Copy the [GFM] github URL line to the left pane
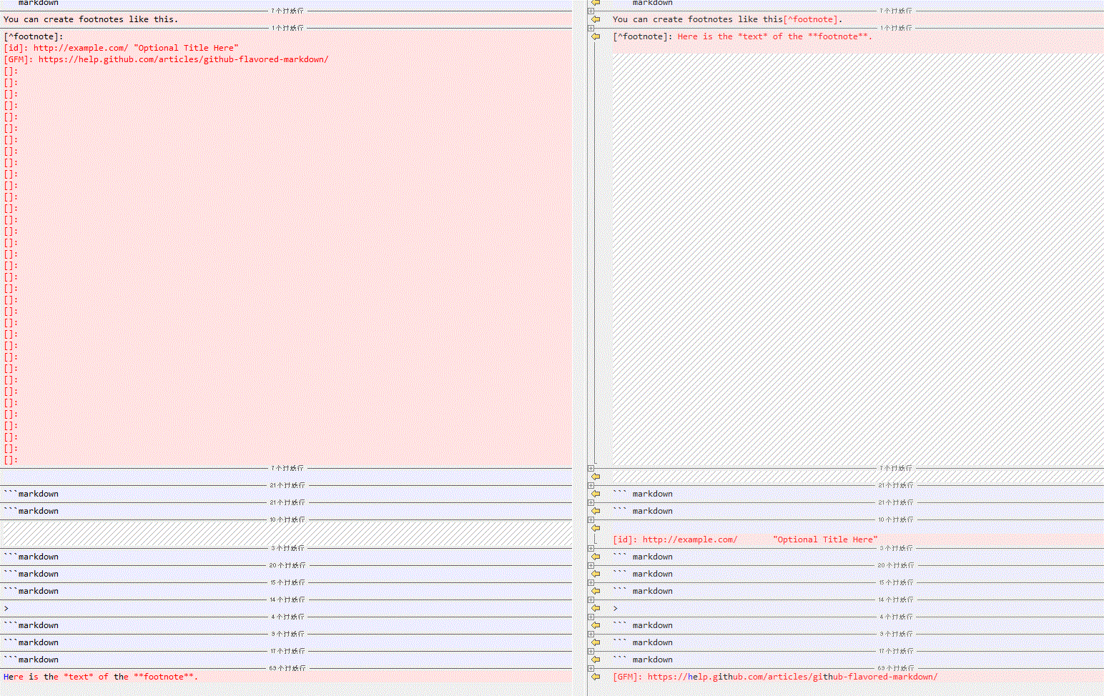 pos(596,677)
